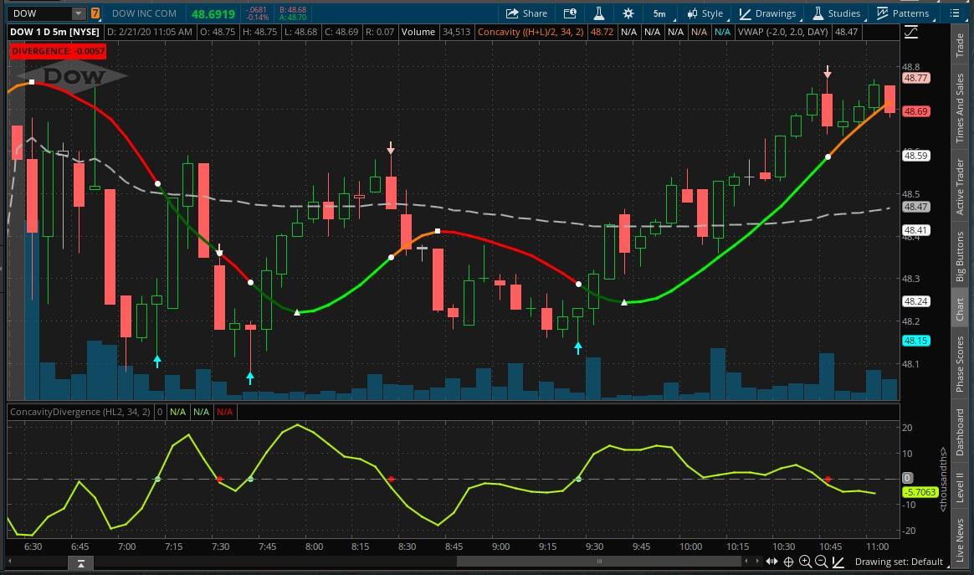
Task: Click the collapse arrow button under the time axis
Action: (81, 562)
